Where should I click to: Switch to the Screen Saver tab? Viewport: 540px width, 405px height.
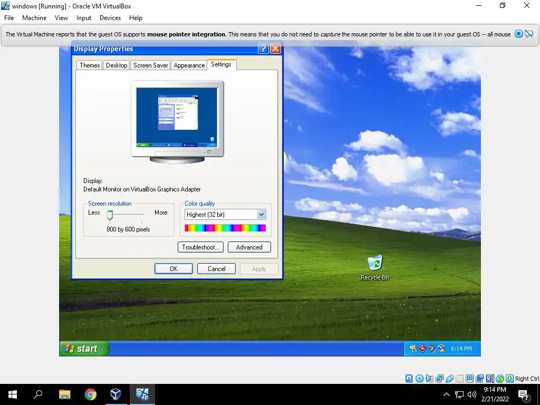pos(150,65)
